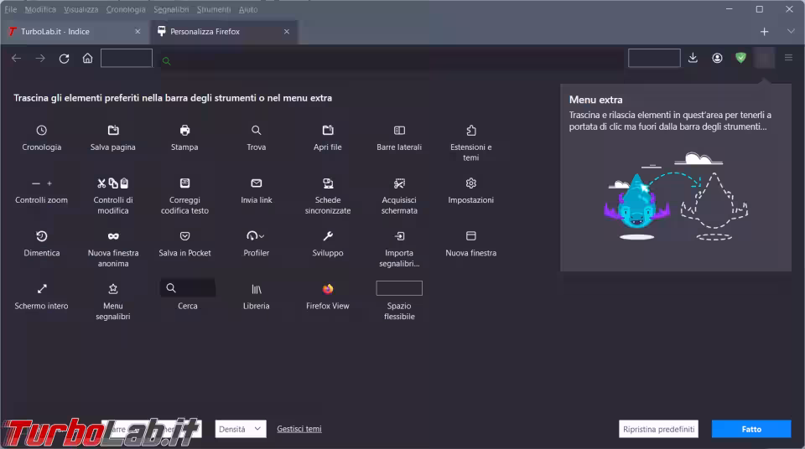Click the Dimentica icon
Screen dimensions: 805x449
click(42, 236)
